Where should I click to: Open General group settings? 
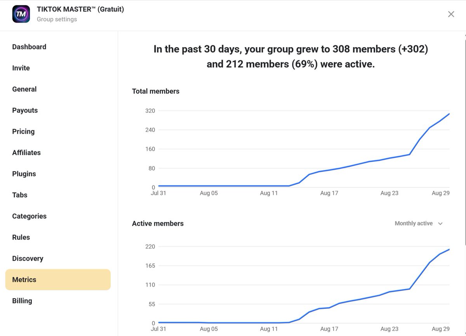24,89
